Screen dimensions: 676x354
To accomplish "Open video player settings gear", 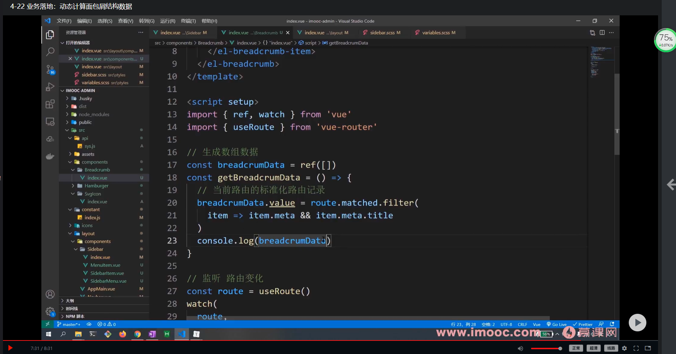I will (x=624, y=348).
